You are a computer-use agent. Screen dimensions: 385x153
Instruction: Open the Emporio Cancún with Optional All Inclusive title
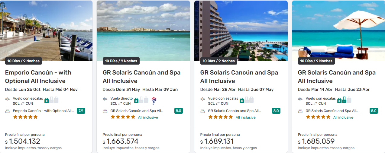(38, 77)
